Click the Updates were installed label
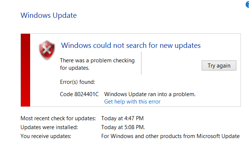Image resolution: width=249 pixels, height=154 pixels. coord(49,127)
